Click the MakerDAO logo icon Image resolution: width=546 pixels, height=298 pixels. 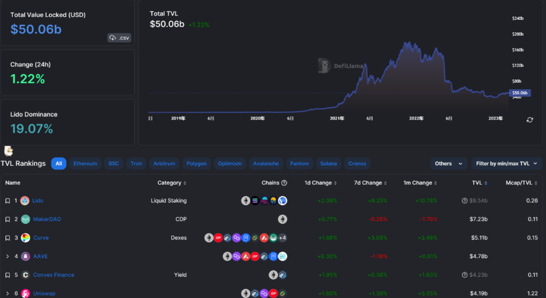pos(25,219)
